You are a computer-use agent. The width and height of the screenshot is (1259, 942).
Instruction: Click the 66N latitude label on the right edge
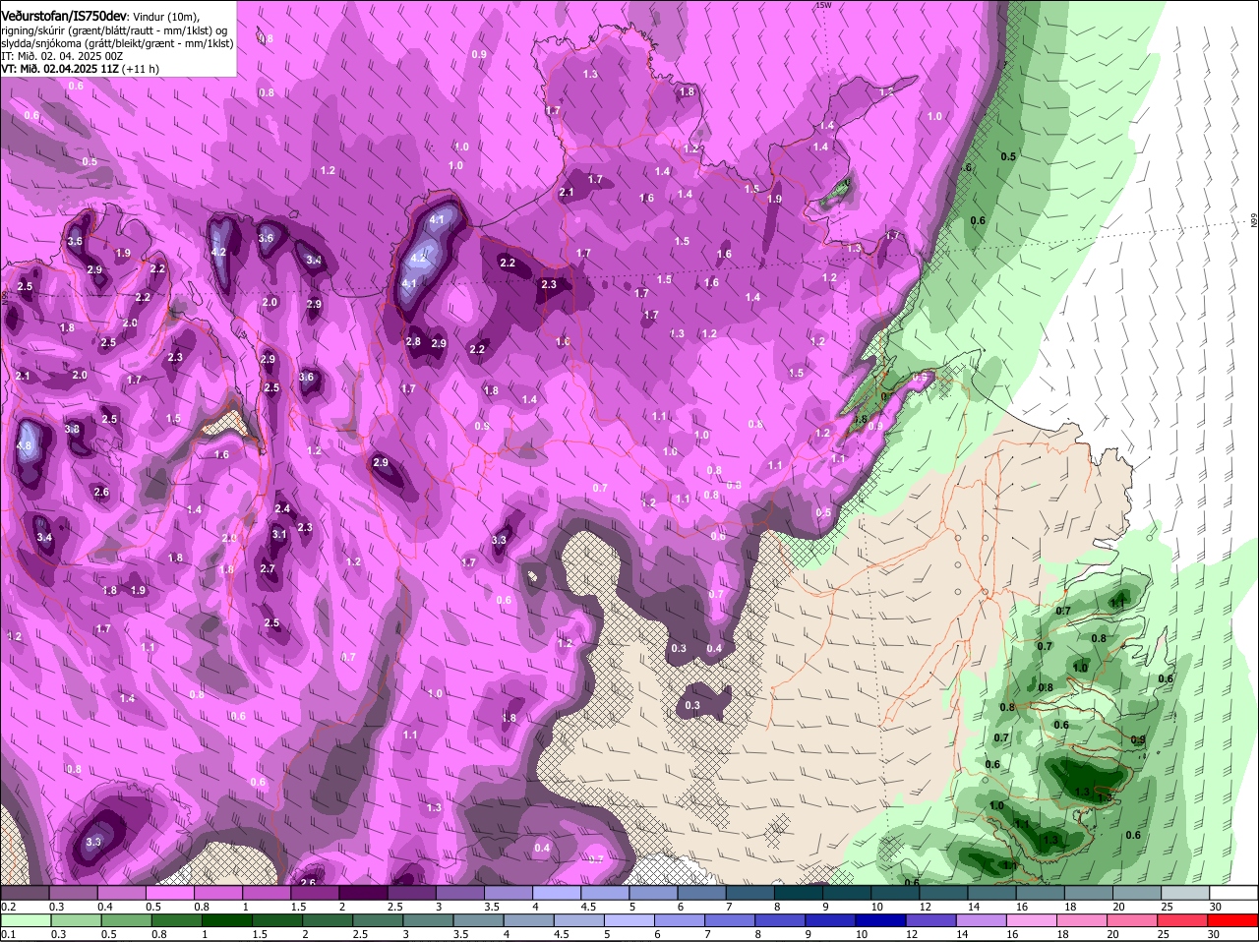pos(1254,221)
